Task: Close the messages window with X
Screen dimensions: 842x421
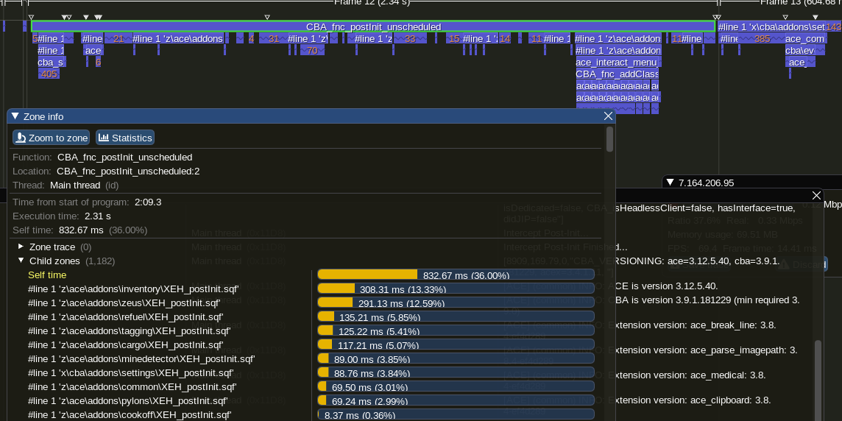Action: point(816,195)
